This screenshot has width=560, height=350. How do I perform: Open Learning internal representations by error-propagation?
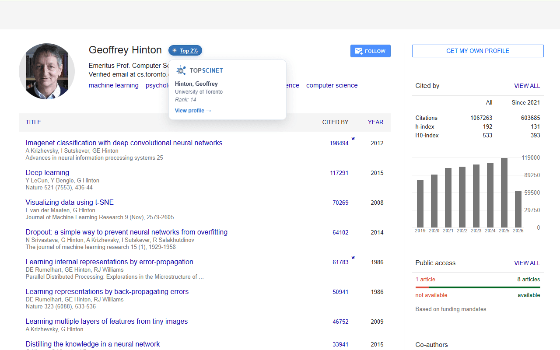[109, 262]
